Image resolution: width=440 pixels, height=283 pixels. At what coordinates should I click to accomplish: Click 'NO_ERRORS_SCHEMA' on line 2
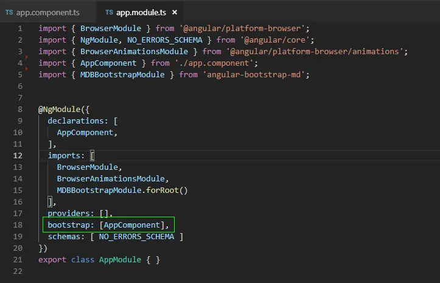tap(165, 40)
